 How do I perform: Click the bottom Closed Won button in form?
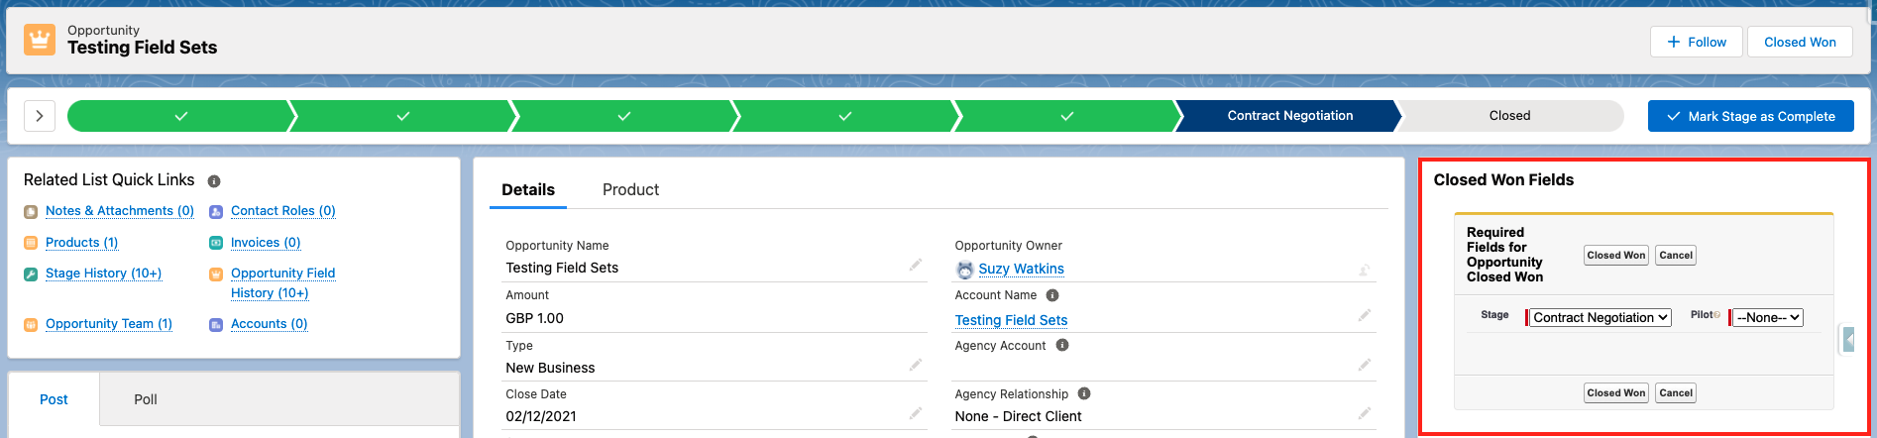click(1615, 393)
